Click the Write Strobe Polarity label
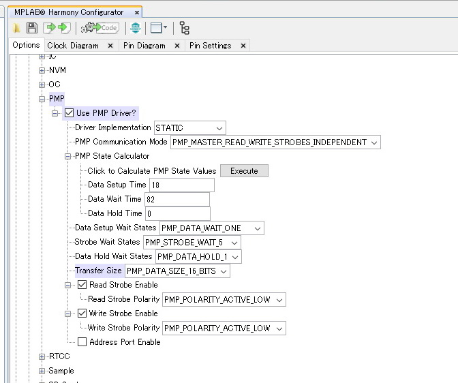458x383 pixels. (x=123, y=328)
